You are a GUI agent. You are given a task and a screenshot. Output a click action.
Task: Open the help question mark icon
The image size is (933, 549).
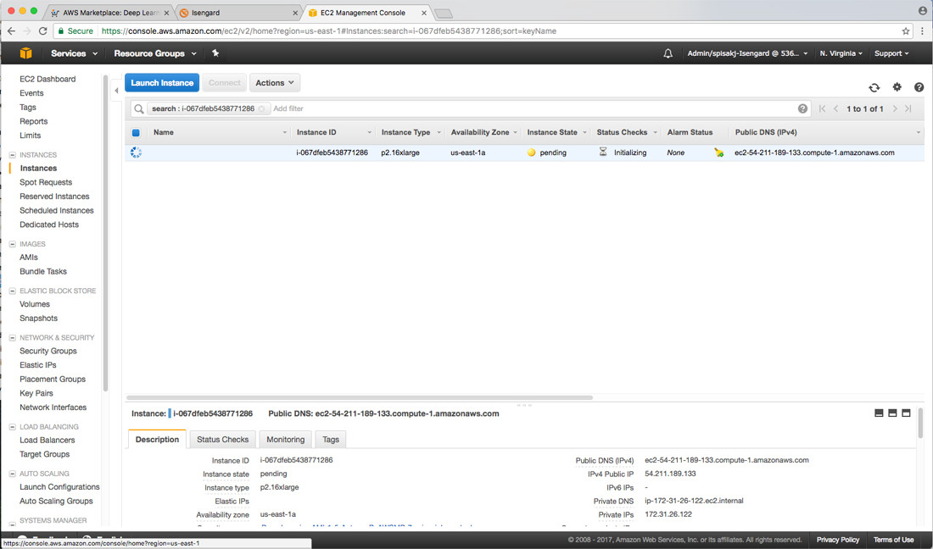(x=919, y=86)
